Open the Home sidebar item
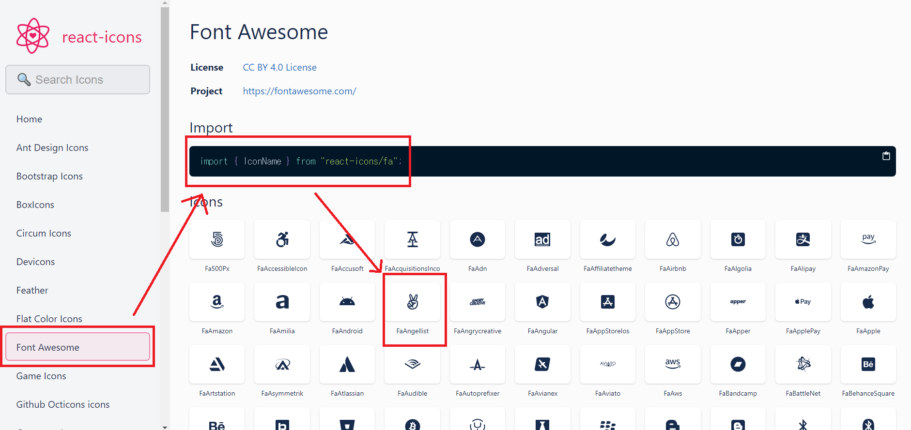Image resolution: width=911 pixels, height=430 pixels. click(x=29, y=119)
